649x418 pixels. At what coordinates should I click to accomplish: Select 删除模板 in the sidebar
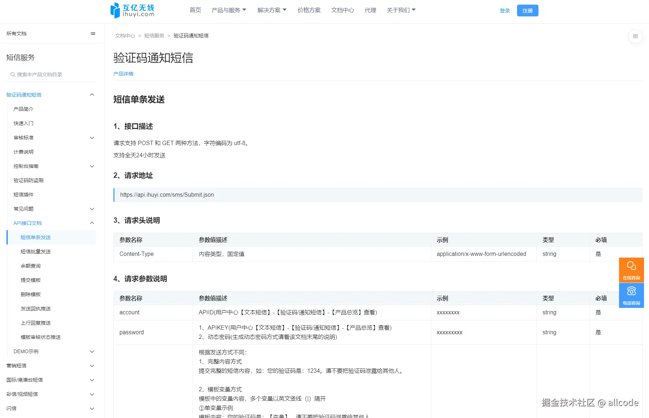pos(31,294)
